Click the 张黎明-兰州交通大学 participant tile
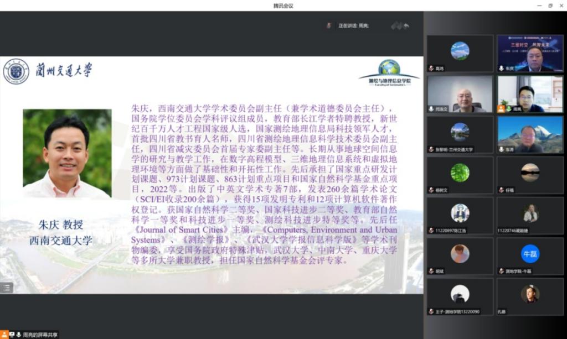The image size is (567, 339). 460,134
